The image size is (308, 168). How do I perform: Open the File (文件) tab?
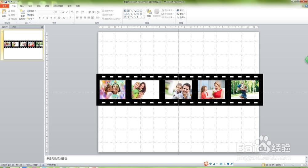(5, 6)
